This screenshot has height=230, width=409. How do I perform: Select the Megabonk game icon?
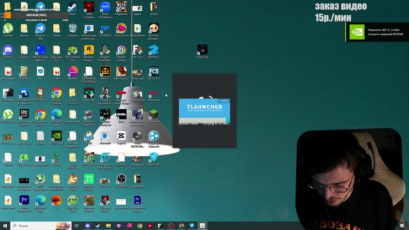pos(121,9)
